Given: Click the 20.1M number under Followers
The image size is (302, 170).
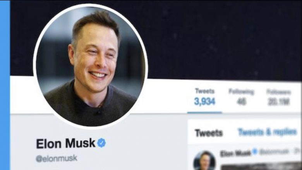Looking at the screenshot, I should click(x=279, y=102).
